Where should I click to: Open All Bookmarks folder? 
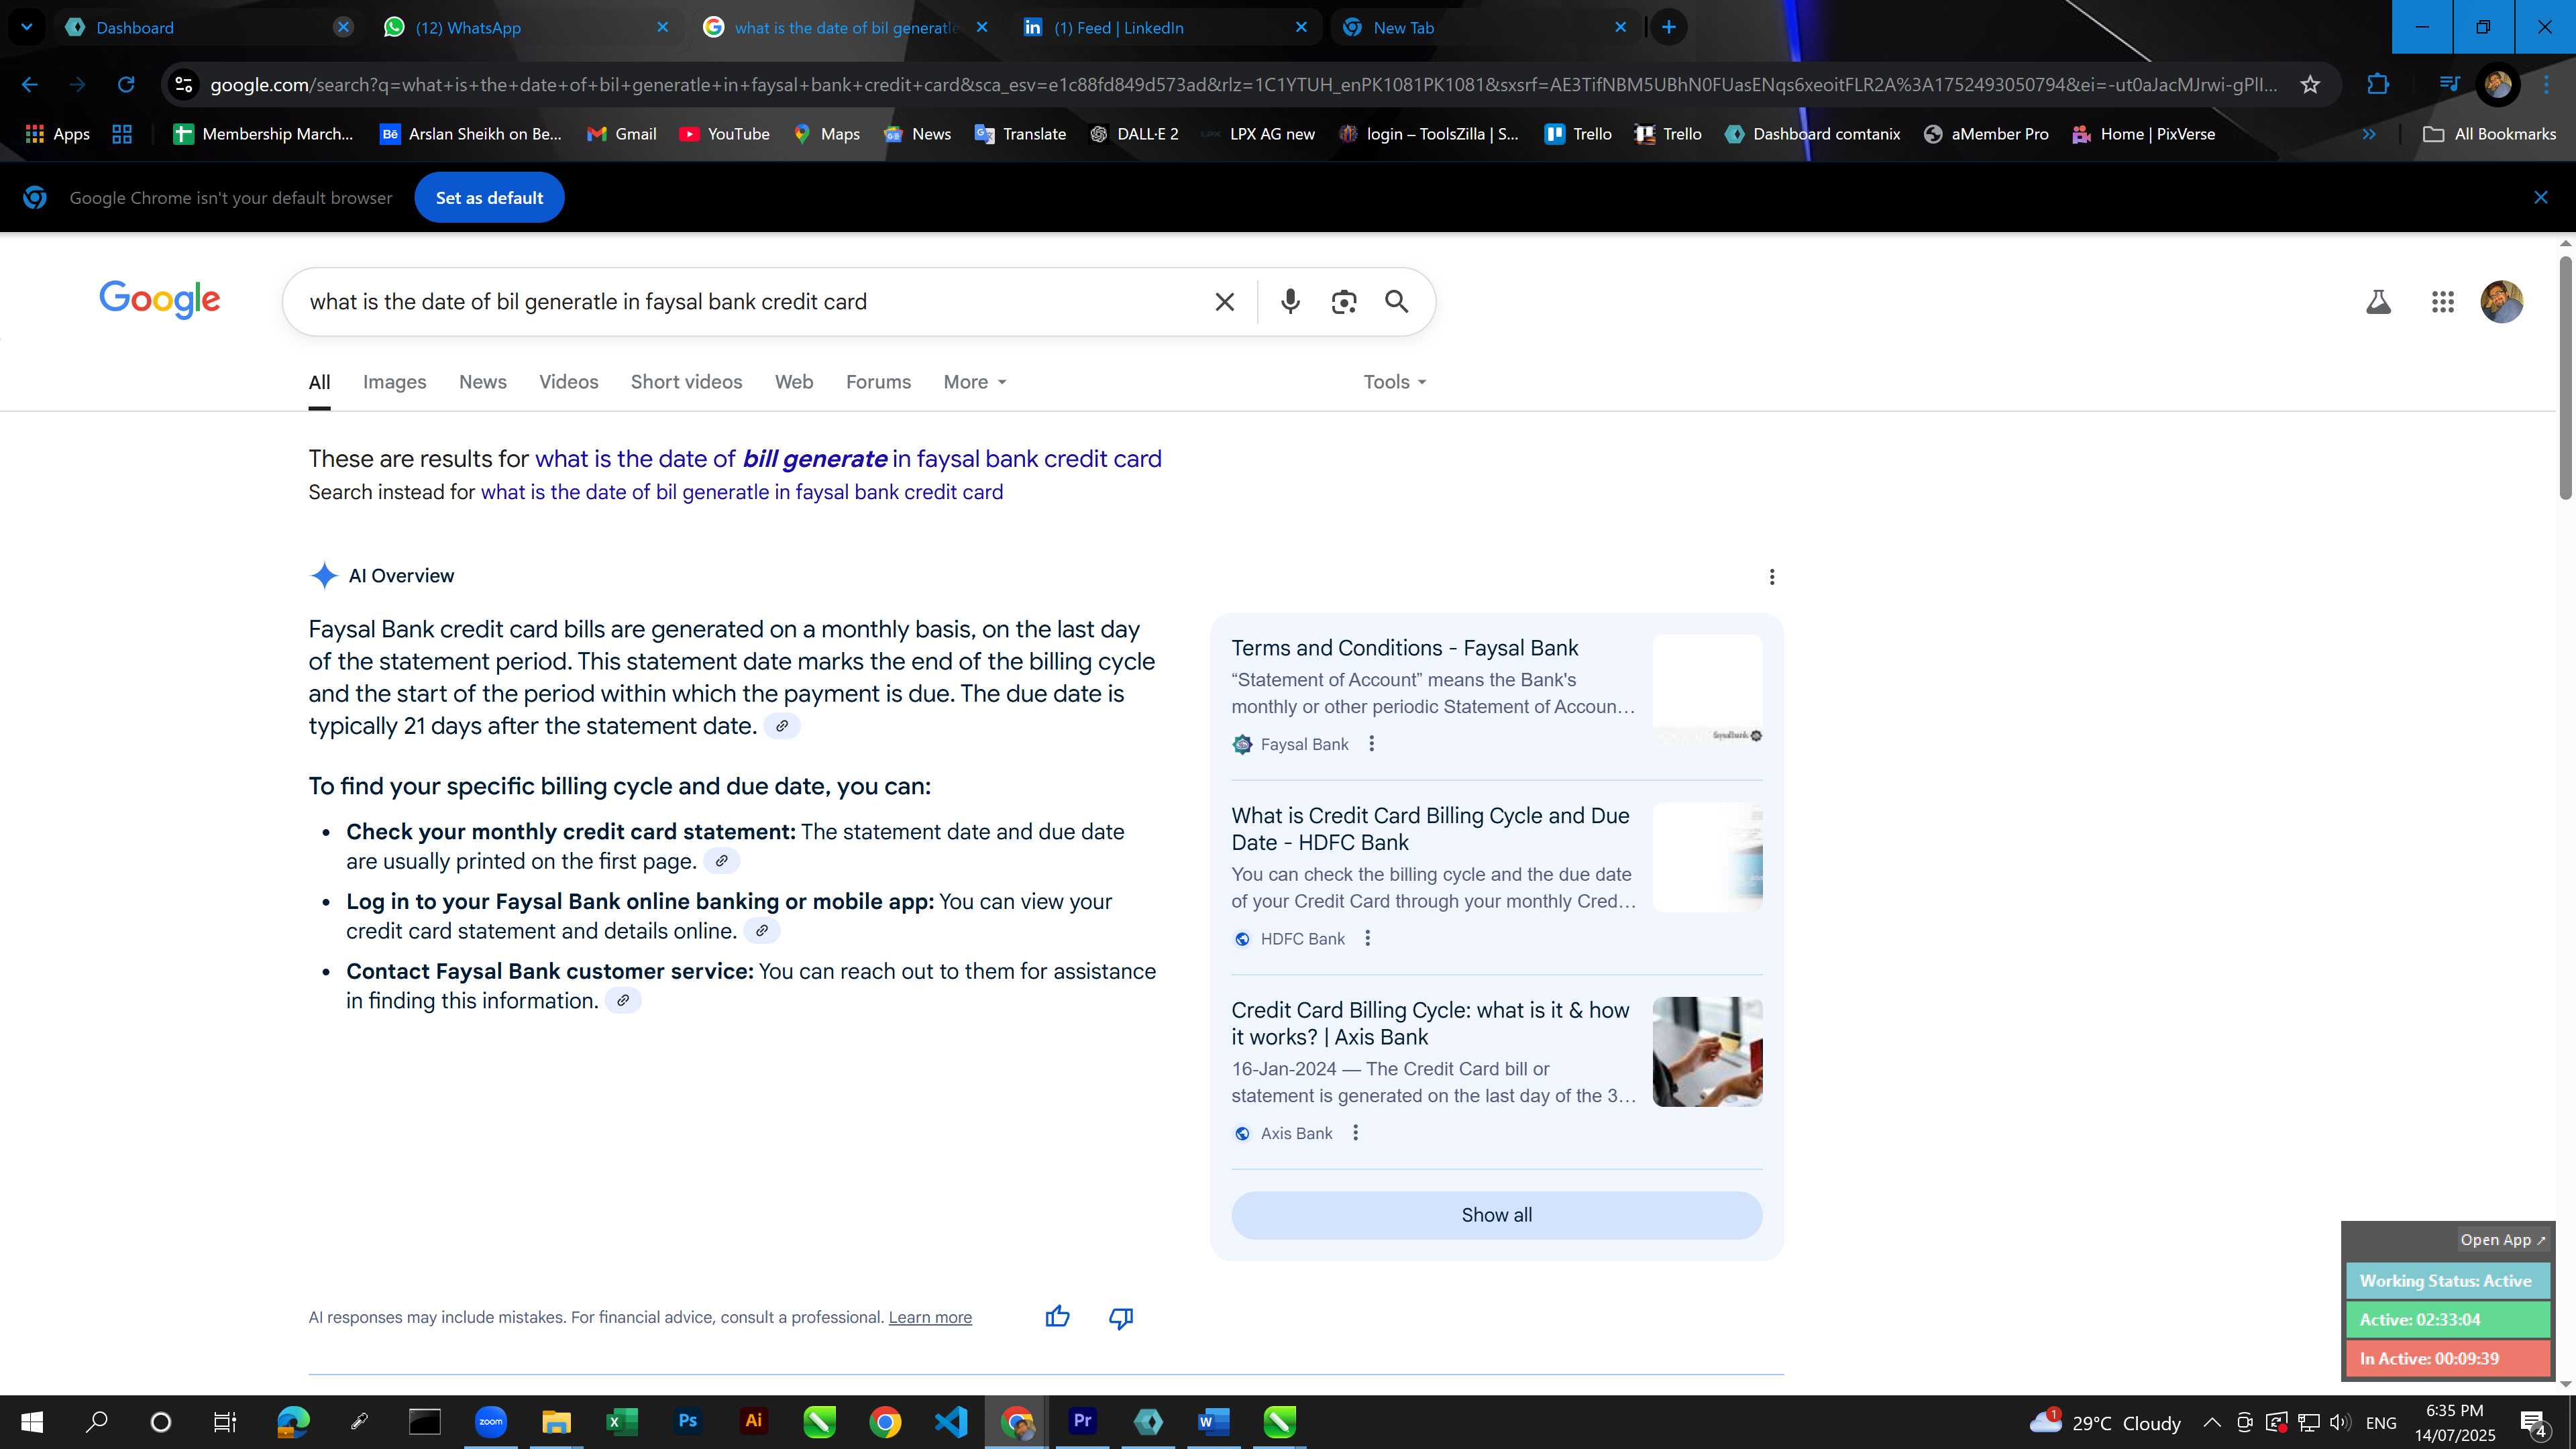[2490, 134]
